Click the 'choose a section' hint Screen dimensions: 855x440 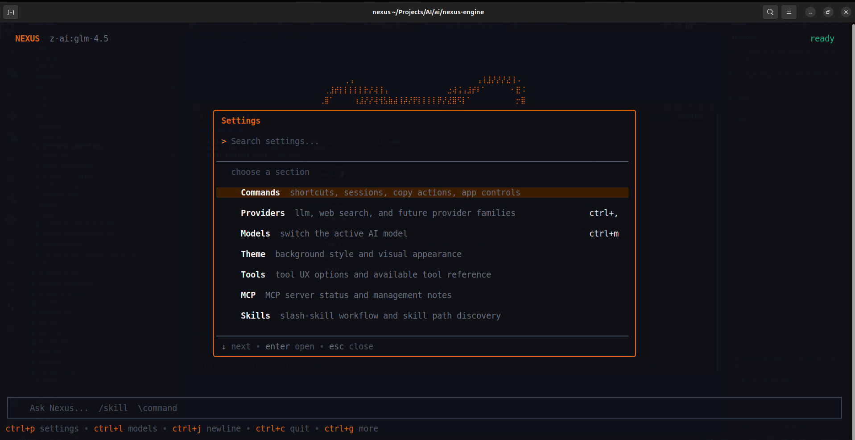coord(270,172)
